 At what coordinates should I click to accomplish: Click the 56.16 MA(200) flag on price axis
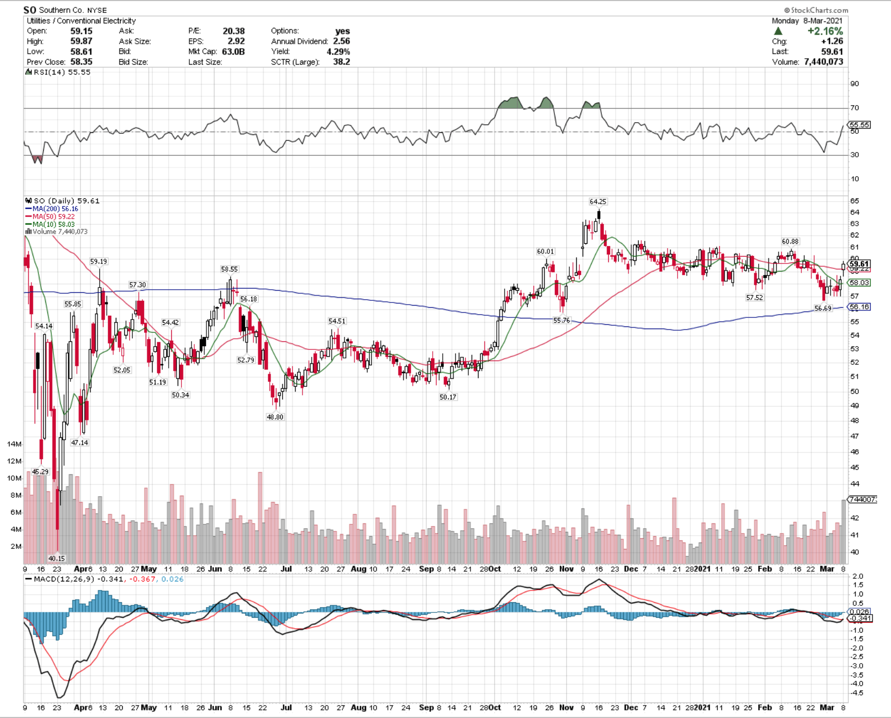859,307
